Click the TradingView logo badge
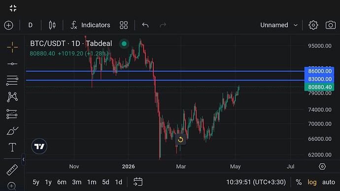The height and width of the screenshot is (191, 340). coord(39,146)
